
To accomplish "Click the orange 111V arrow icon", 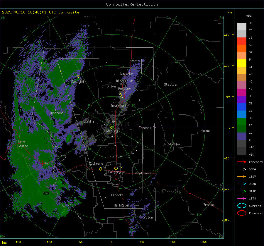I will [242, 176].
